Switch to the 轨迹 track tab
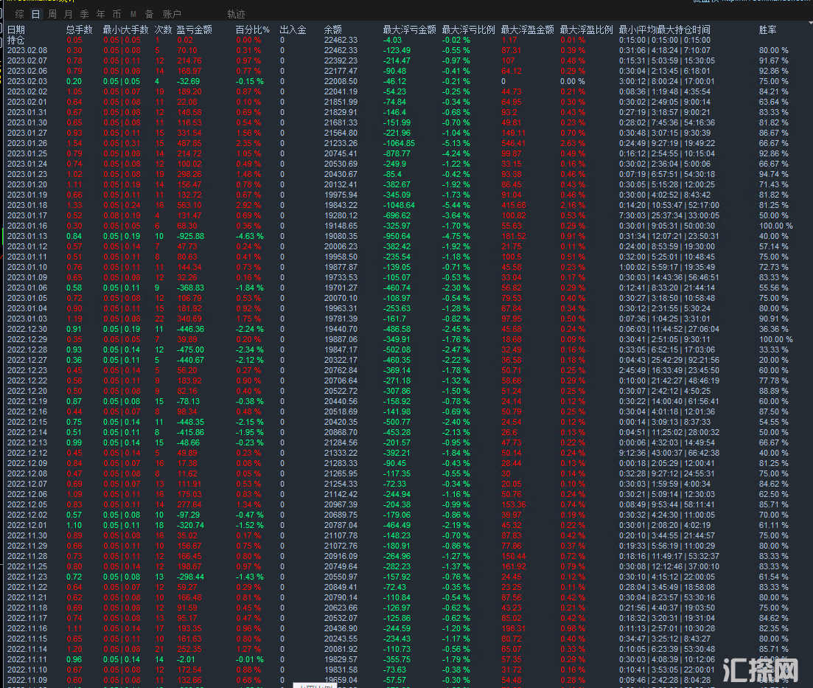The width and height of the screenshot is (813, 688). [236, 14]
